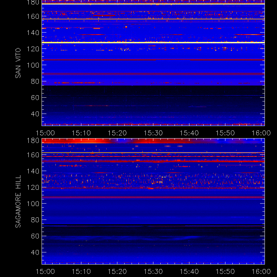Pick the 160 tick on the Sagamore Hill axis
This screenshot has width=277, height=277.
click(33, 155)
